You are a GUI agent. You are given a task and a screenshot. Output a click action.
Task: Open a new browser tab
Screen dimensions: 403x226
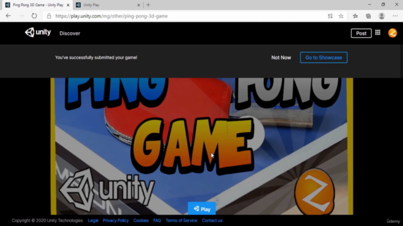tap(148, 5)
